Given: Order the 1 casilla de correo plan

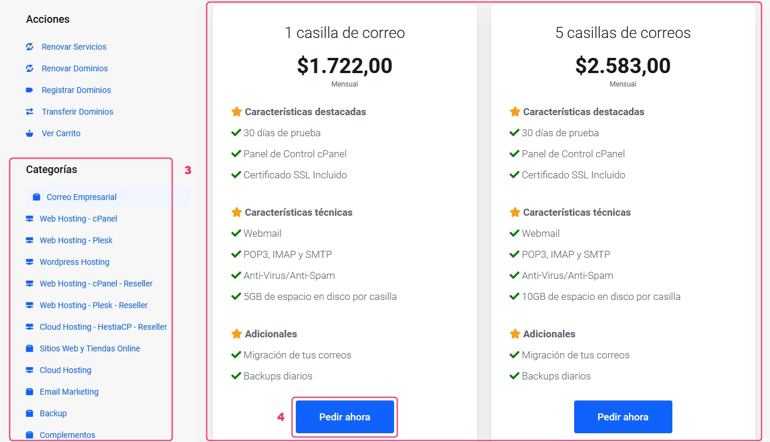Looking at the screenshot, I should [x=345, y=417].
